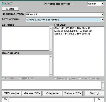Viewport: 106px width, 102px height.
Task: Click the progress bar at the bottom
Action: pos(51,99)
